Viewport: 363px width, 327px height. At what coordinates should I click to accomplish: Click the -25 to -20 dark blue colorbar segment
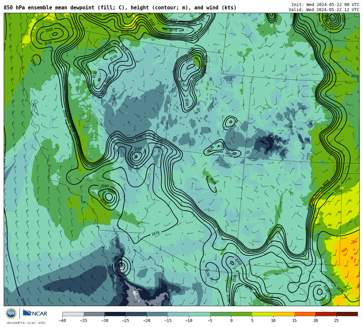(136, 314)
